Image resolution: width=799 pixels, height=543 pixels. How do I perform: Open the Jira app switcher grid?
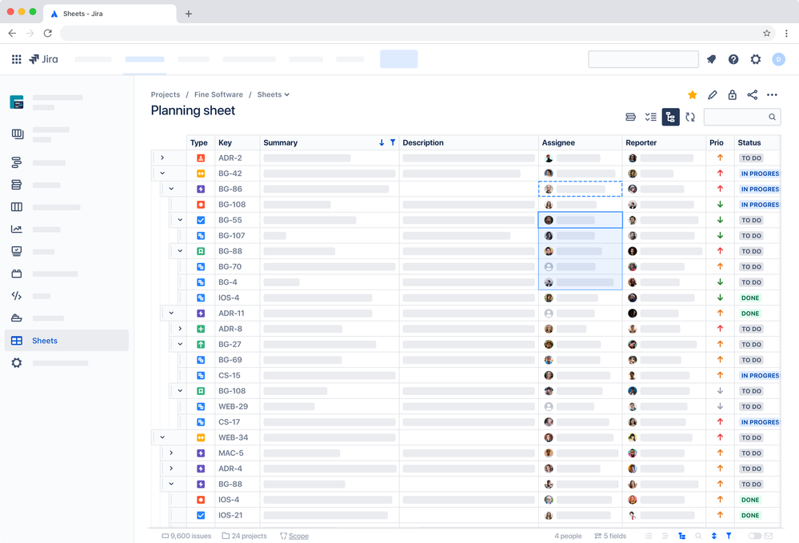click(x=16, y=59)
